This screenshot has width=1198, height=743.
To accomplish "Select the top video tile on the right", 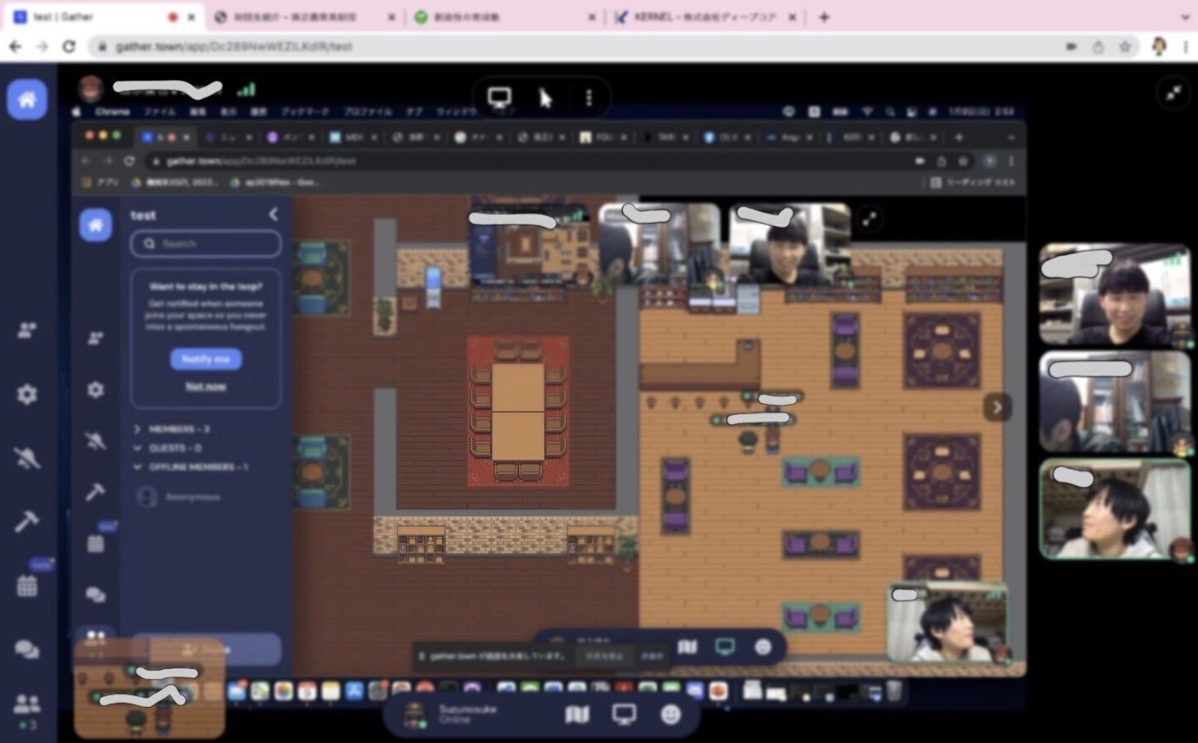I will click(1115, 295).
